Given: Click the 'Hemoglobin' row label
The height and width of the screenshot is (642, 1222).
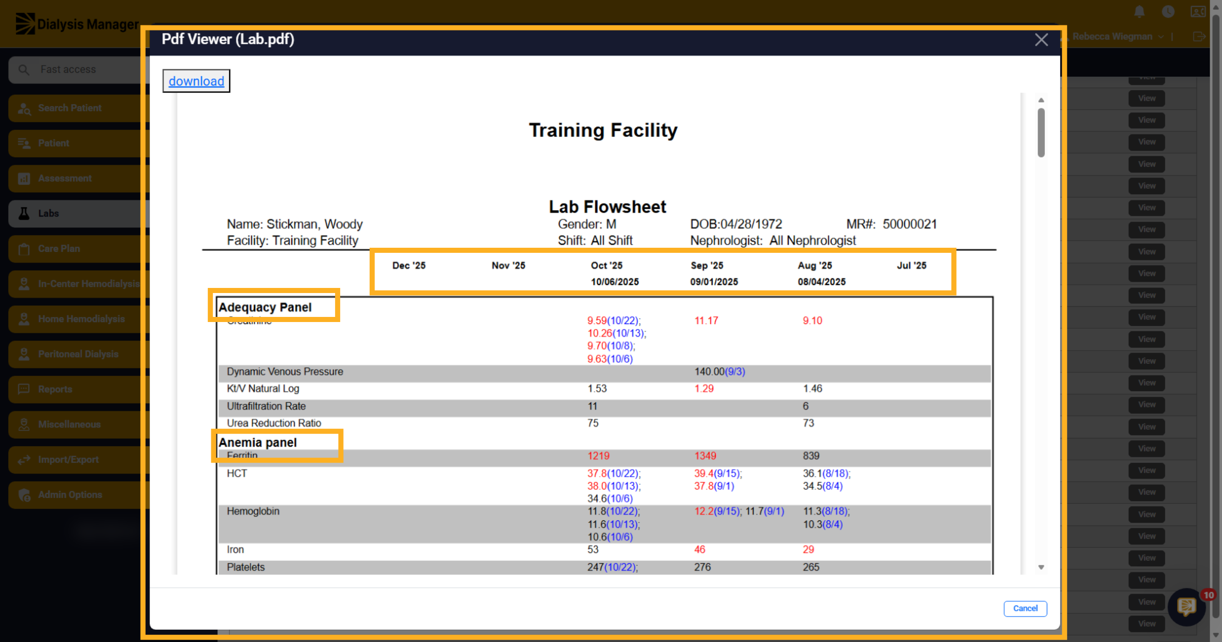Looking at the screenshot, I should 253,511.
